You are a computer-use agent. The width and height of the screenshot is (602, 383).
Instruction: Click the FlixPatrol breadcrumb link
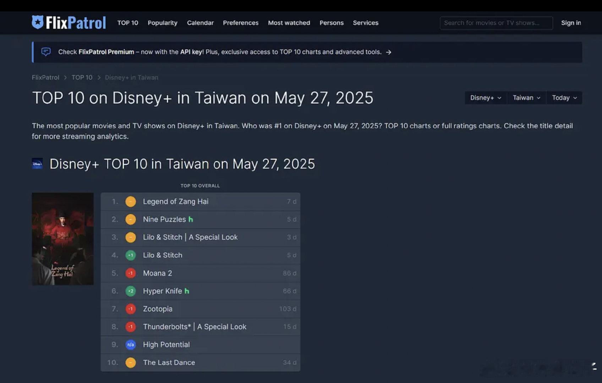45,77
